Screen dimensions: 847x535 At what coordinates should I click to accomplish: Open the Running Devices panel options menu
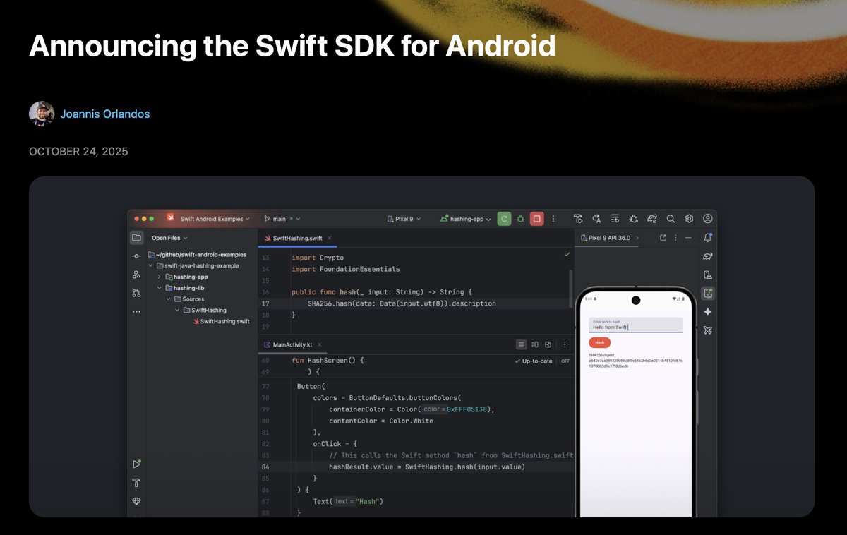(x=675, y=238)
